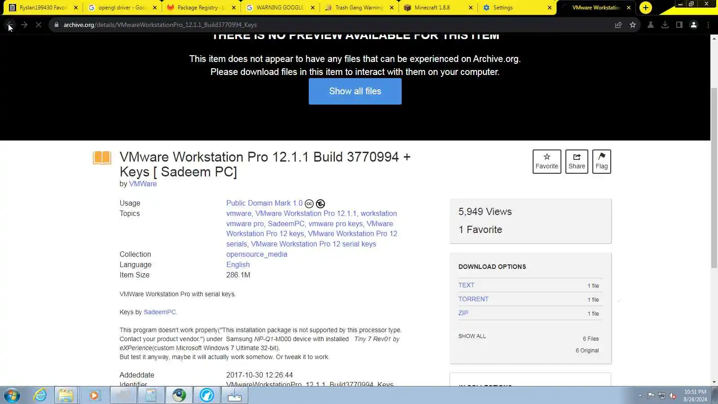Close the Minecraft 1.8.8 tab
Image resolution: width=718 pixels, height=404 pixels.
(x=471, y=8)
